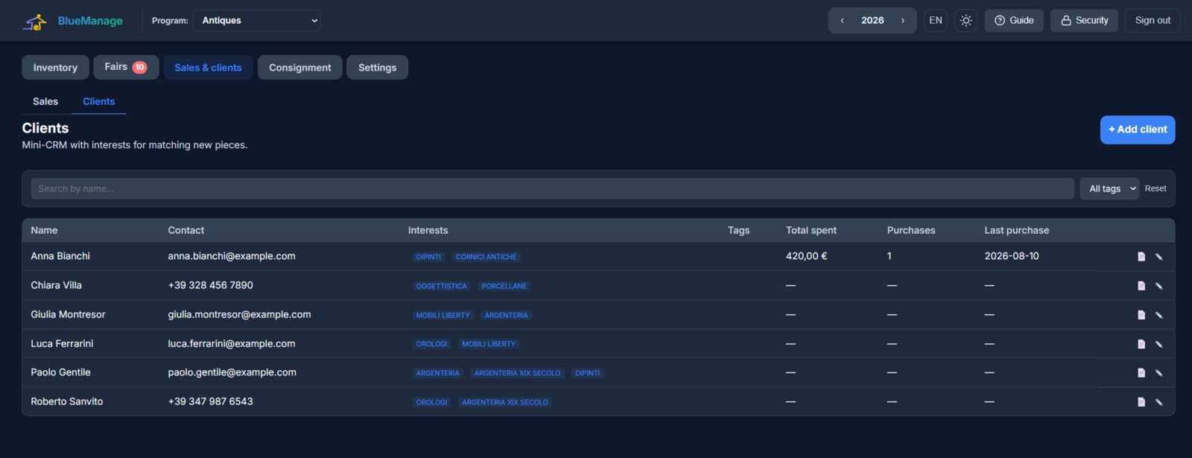Open the Settings tab
This screenshot has height=458, width=1192.
click(x=377, y=67)
